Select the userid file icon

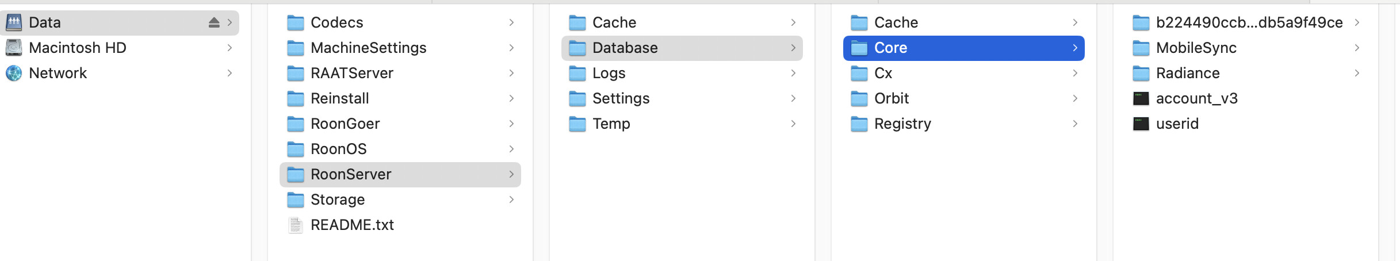click(1141, 124)
